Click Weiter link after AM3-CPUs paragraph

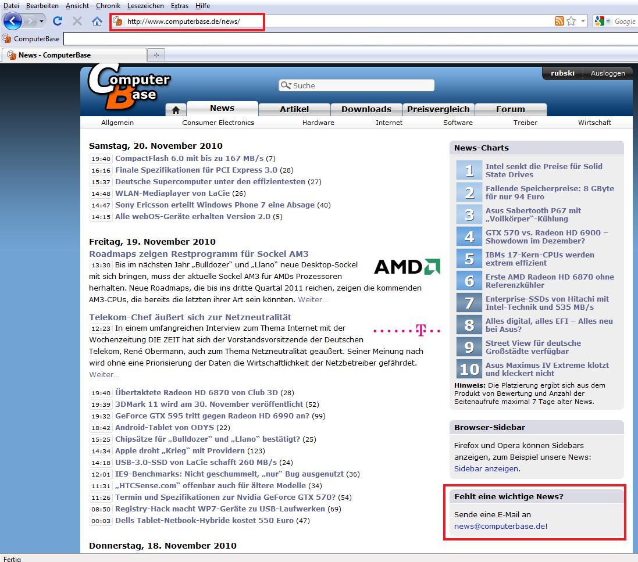312,300
